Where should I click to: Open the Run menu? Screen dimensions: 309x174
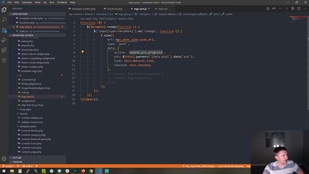[x=52, y=2]
